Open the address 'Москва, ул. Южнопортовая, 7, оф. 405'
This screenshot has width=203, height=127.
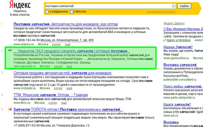[x=67, y=40]
